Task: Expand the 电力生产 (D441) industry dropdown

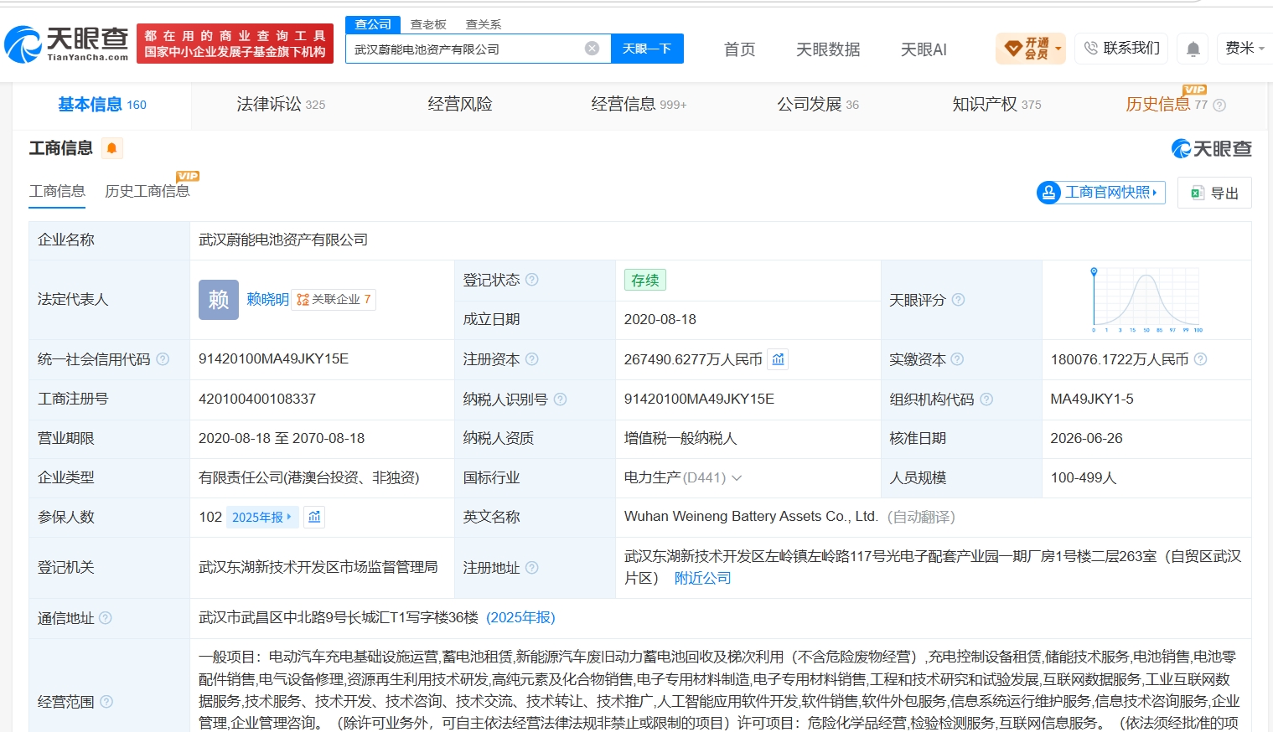Action: pyautogui.click(x=737, y=478)
